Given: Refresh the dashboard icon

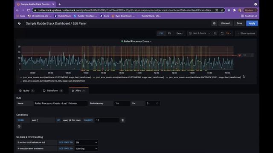Looking at the screenshot, I should [222, 33].
